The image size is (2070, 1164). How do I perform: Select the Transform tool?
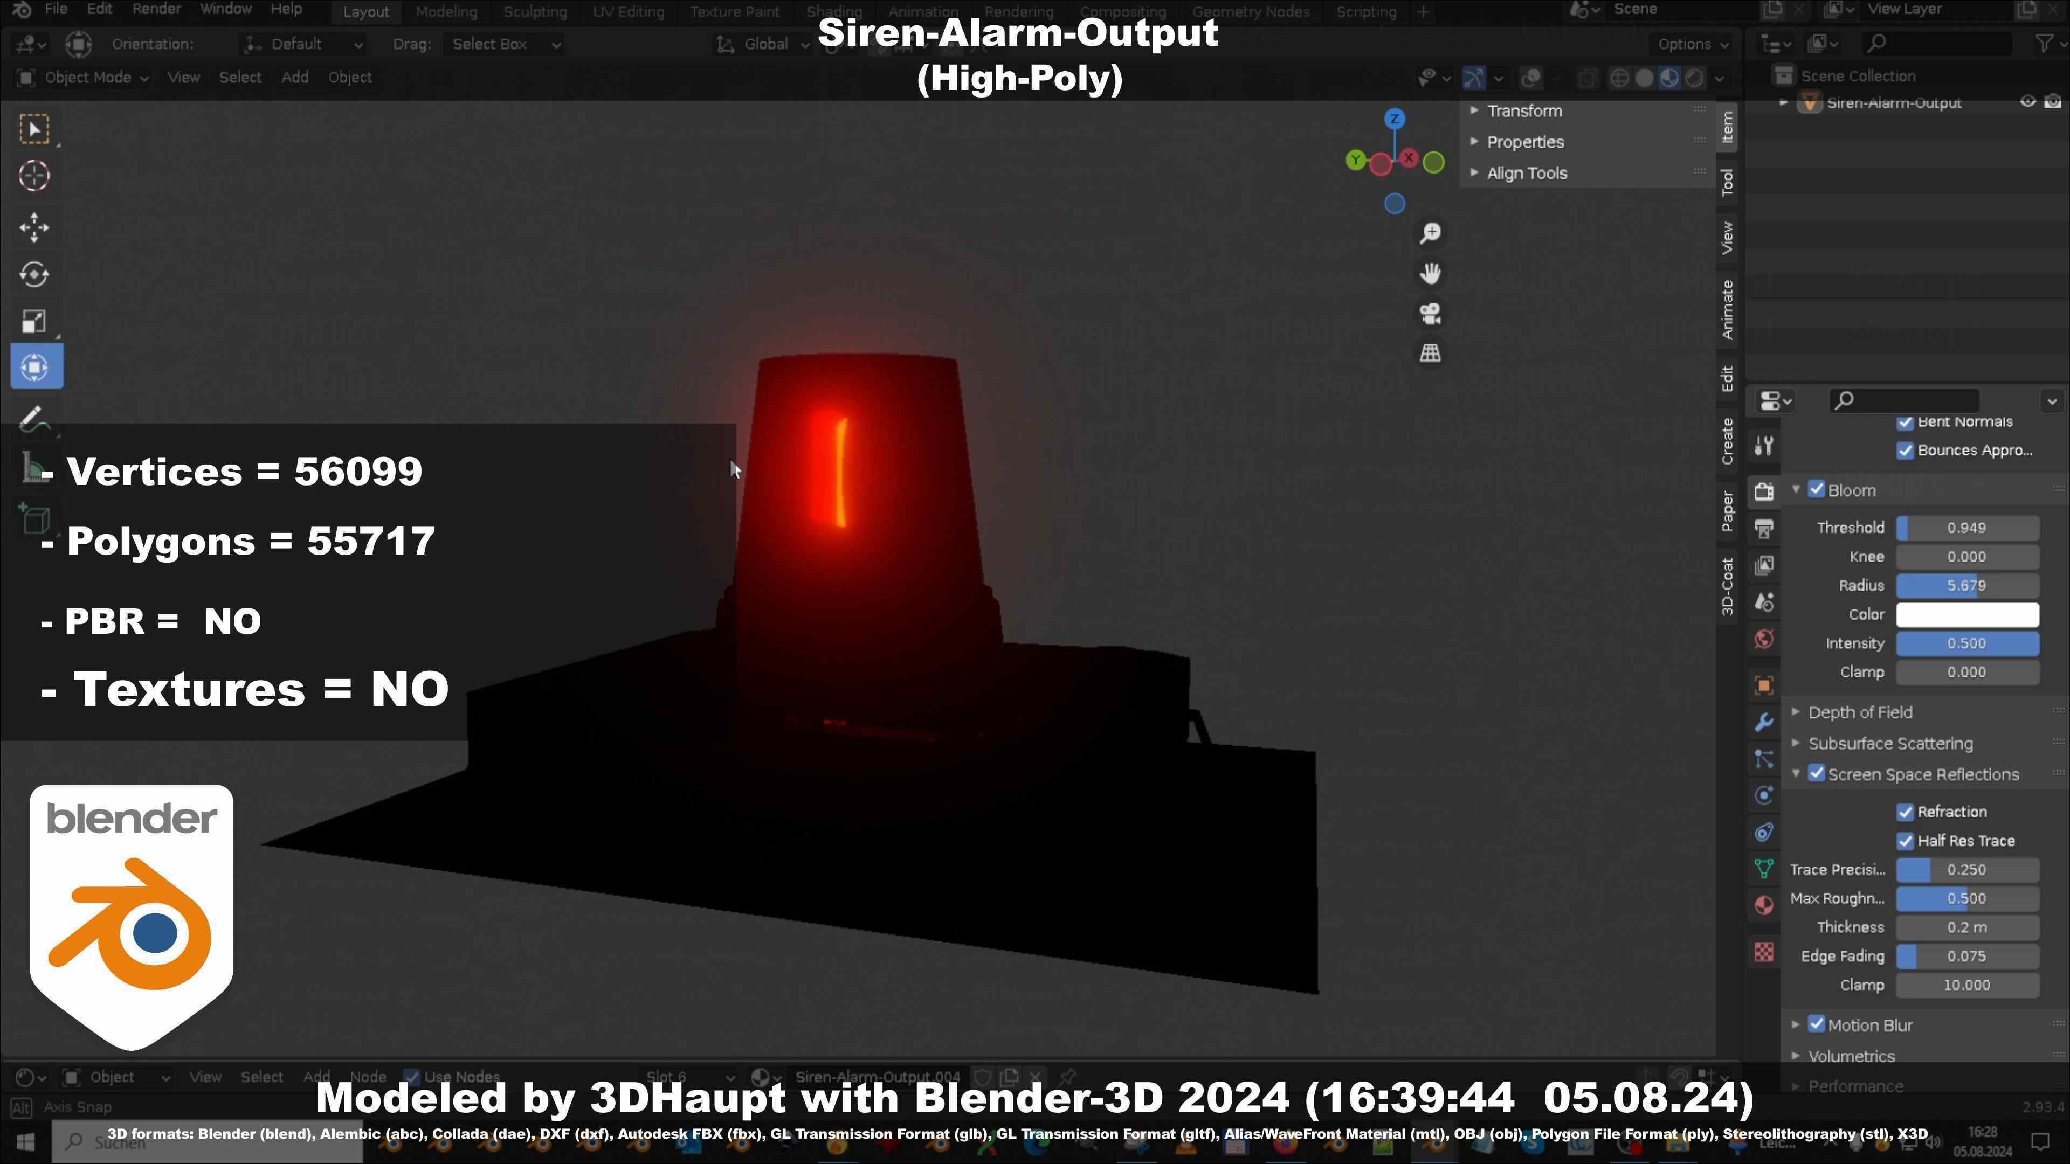(x=36, y=367)
